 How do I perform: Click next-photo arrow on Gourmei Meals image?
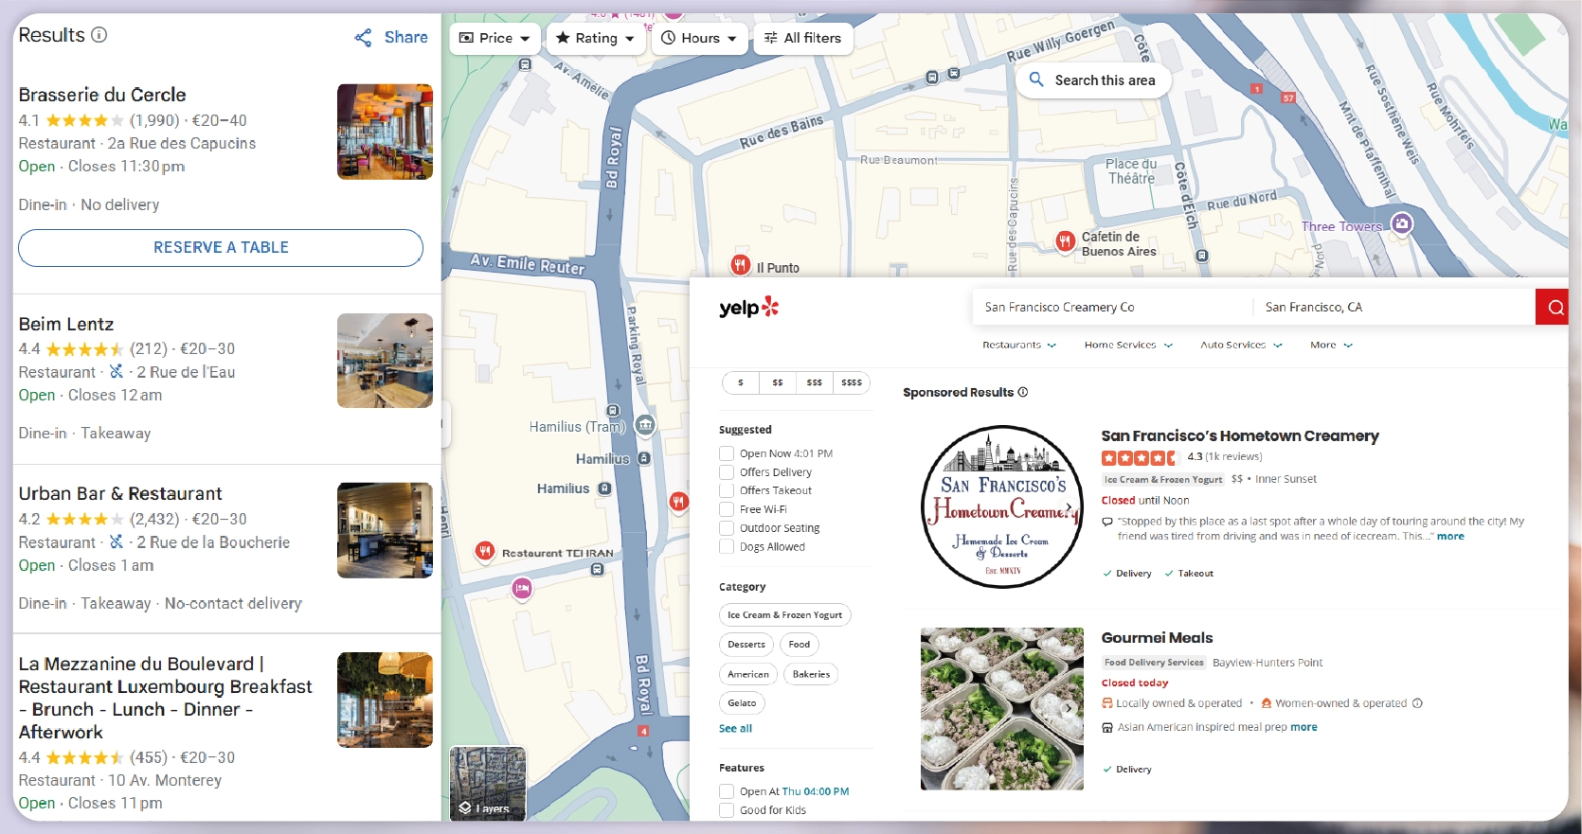(1070, 708)
